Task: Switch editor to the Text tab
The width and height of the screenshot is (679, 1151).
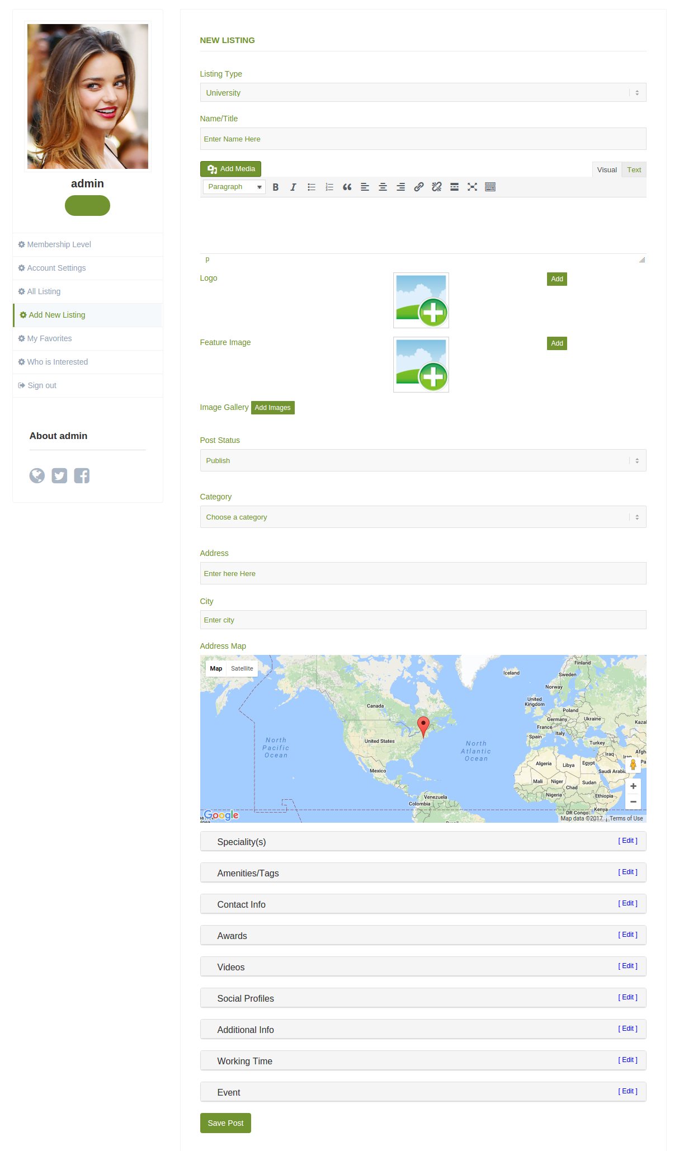Action: (x=634, y=170)
